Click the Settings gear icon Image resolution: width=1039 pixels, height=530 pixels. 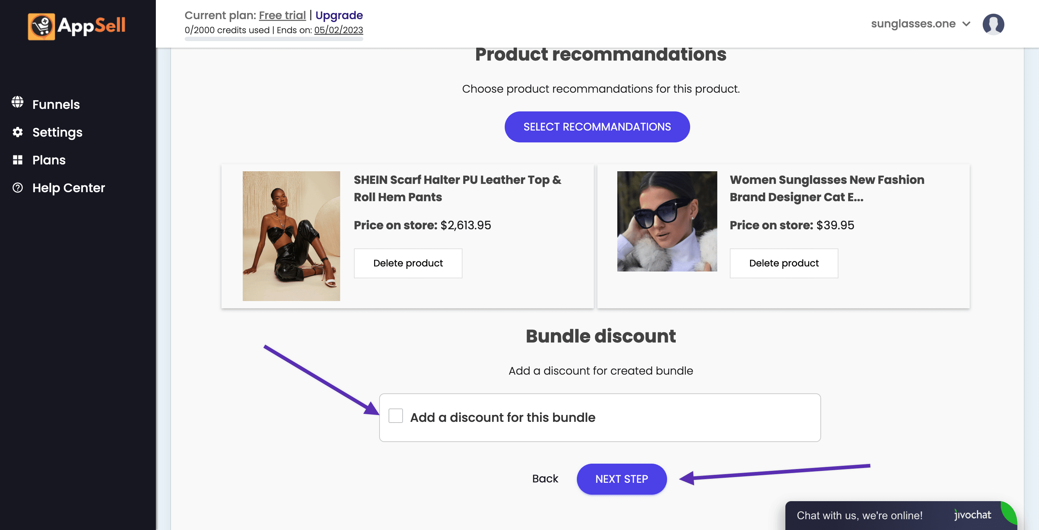17,132
